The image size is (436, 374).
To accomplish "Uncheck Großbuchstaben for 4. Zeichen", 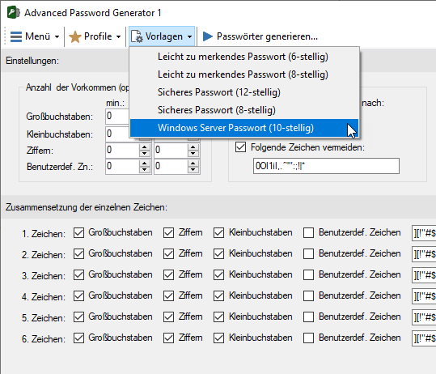I will click(x=78, y=295).
